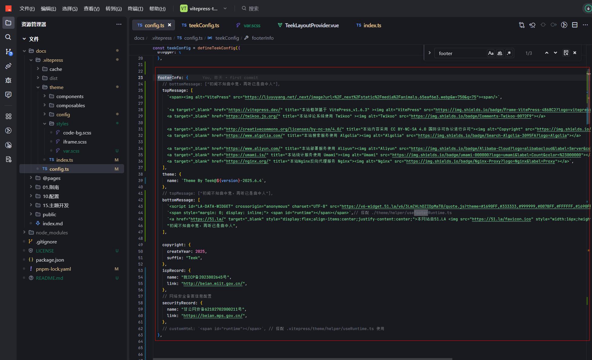The width and height of the screenshot is (592, 360).
Task: Open the editor more actions ellipsis
Action: click(585, 25)
